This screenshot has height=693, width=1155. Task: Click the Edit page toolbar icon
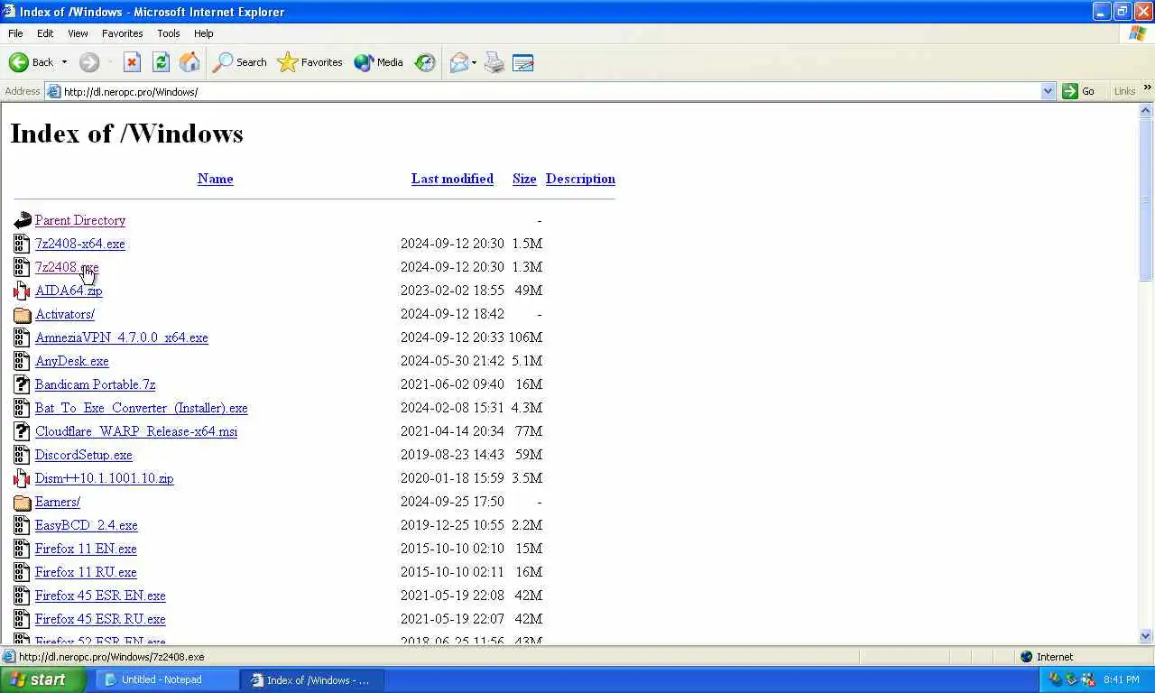click(523, 62)
